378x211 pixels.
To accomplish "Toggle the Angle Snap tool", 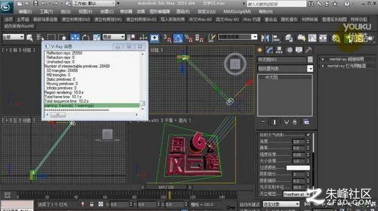I will coord(178,38).
